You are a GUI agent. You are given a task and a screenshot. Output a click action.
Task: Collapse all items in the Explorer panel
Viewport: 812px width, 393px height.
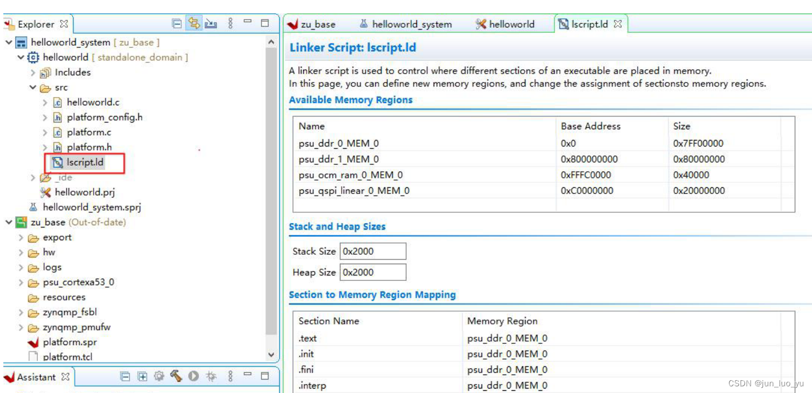point(177,23)
